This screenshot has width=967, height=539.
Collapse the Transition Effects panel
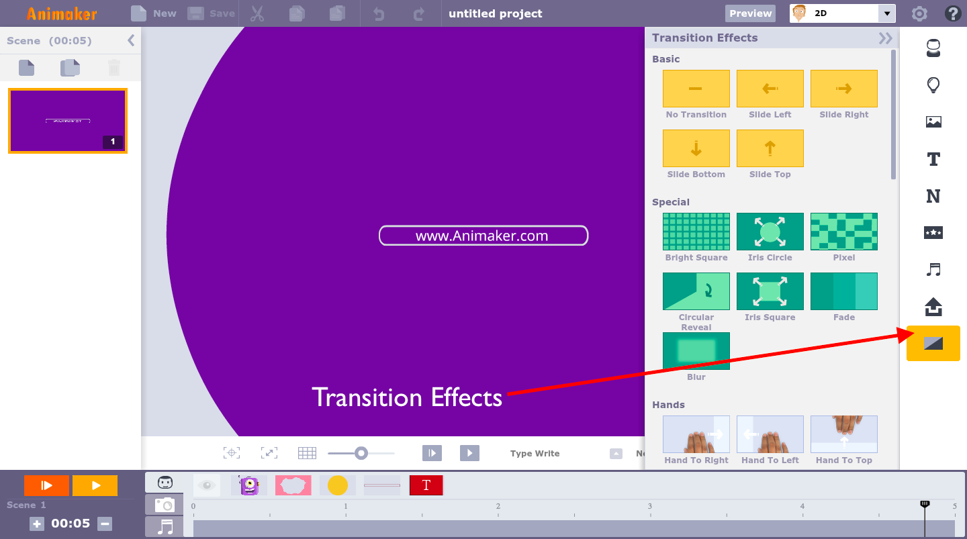(886, 38)
